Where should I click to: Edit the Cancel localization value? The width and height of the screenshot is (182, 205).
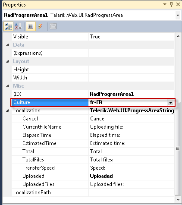pos(132,119)
